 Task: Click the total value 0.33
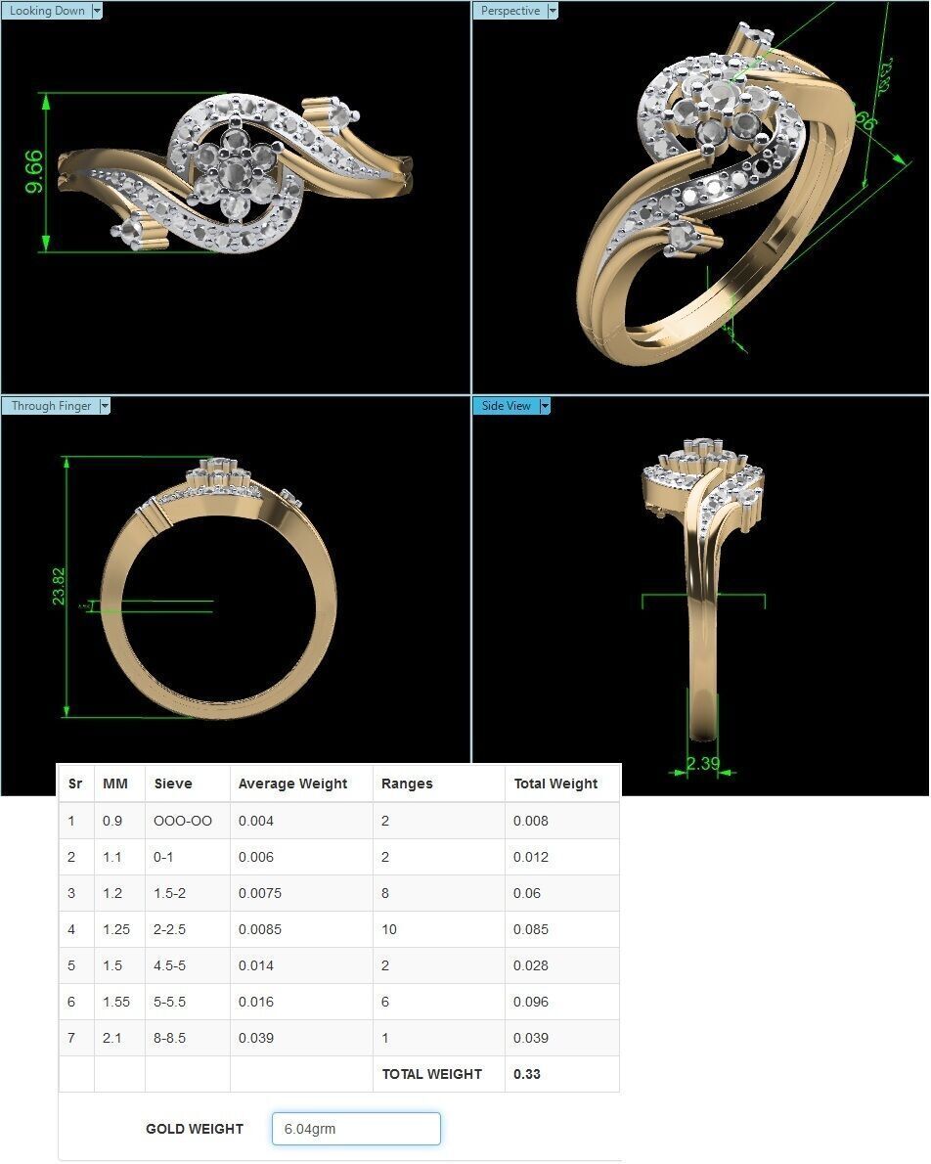[x=526, y=1074]
